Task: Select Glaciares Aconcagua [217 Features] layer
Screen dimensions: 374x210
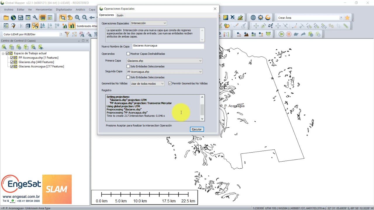Action: 41,66
